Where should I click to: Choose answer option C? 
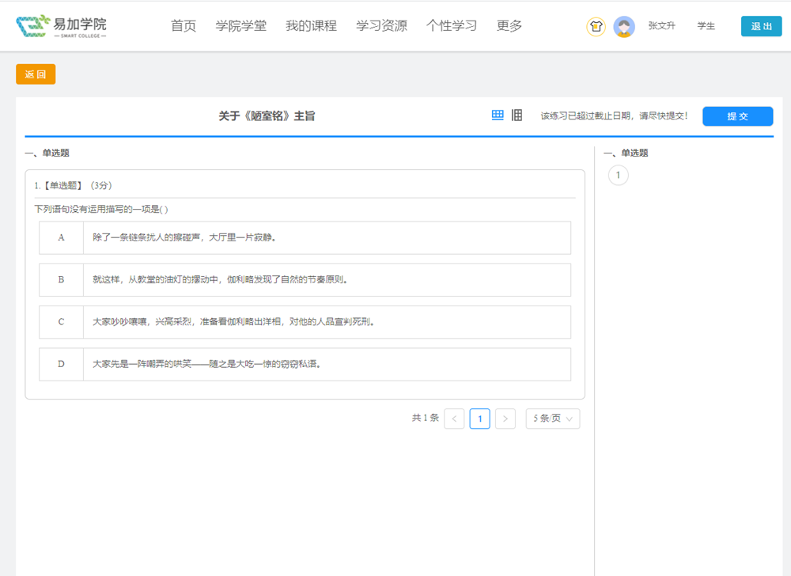pyautogui.click(x=305, y=322)
